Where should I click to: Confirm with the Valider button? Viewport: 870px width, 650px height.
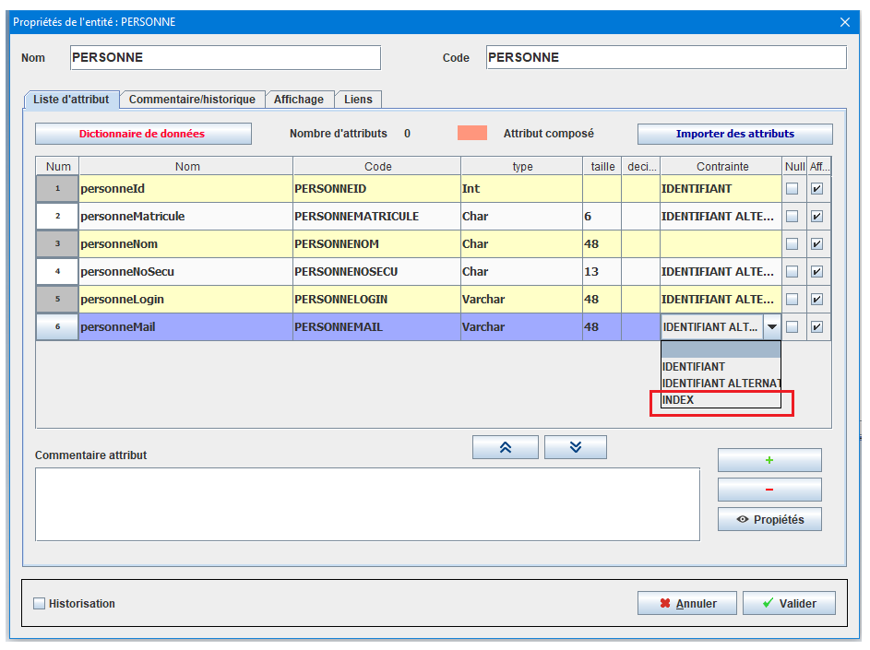point(789,603)
